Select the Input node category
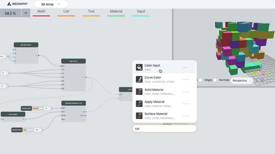Screen dimensions: 275x154 [141, 11]
